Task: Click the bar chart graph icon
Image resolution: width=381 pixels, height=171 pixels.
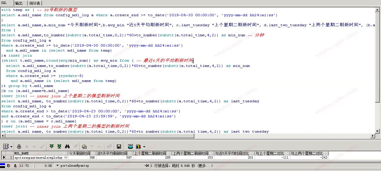Action: 138,147
